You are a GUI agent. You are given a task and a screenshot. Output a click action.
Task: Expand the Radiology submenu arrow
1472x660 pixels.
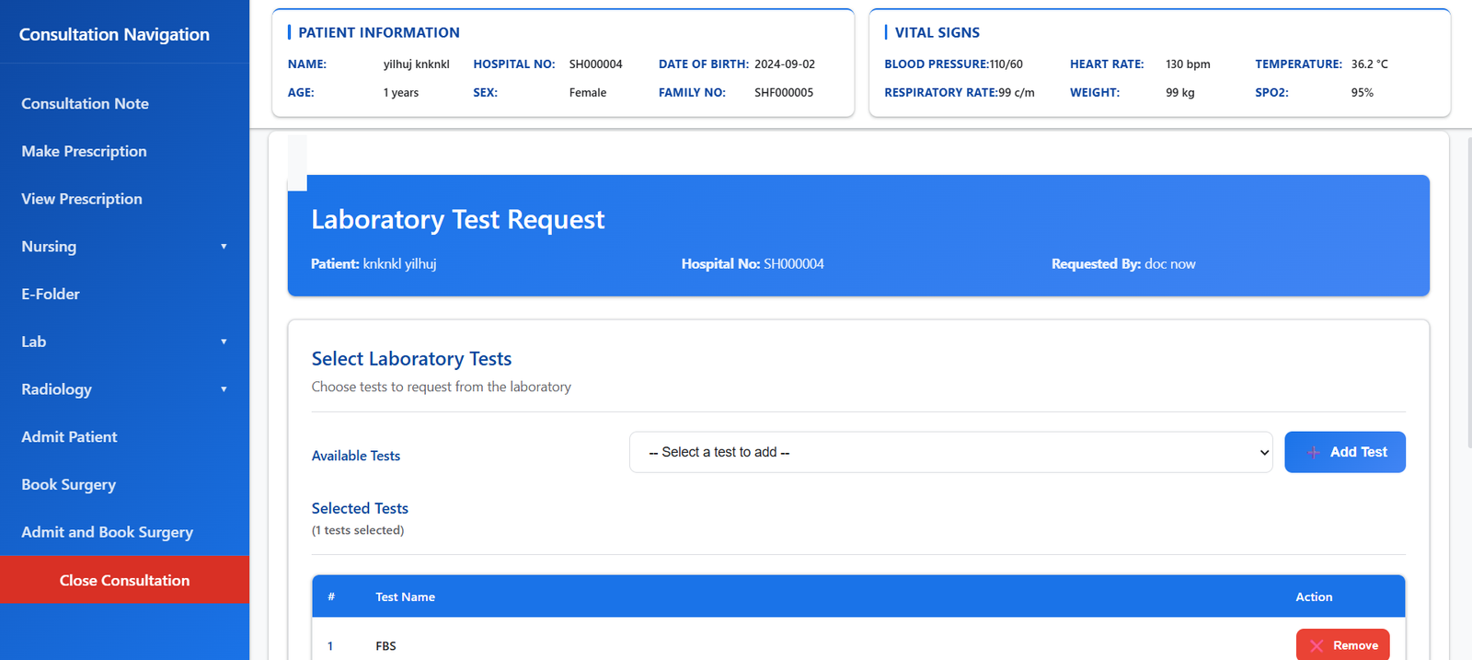[x=224, y=389]
